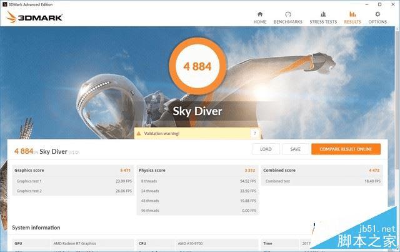
Task: Switch to the STRESS TESTS tab label
Action: [x=323, y=22]
